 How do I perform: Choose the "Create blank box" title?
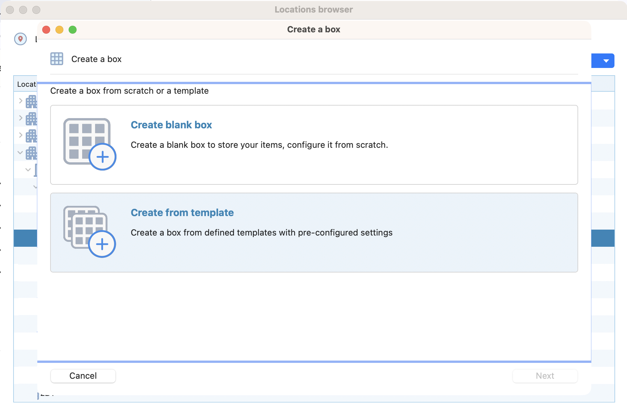click(x=171, y=125)
